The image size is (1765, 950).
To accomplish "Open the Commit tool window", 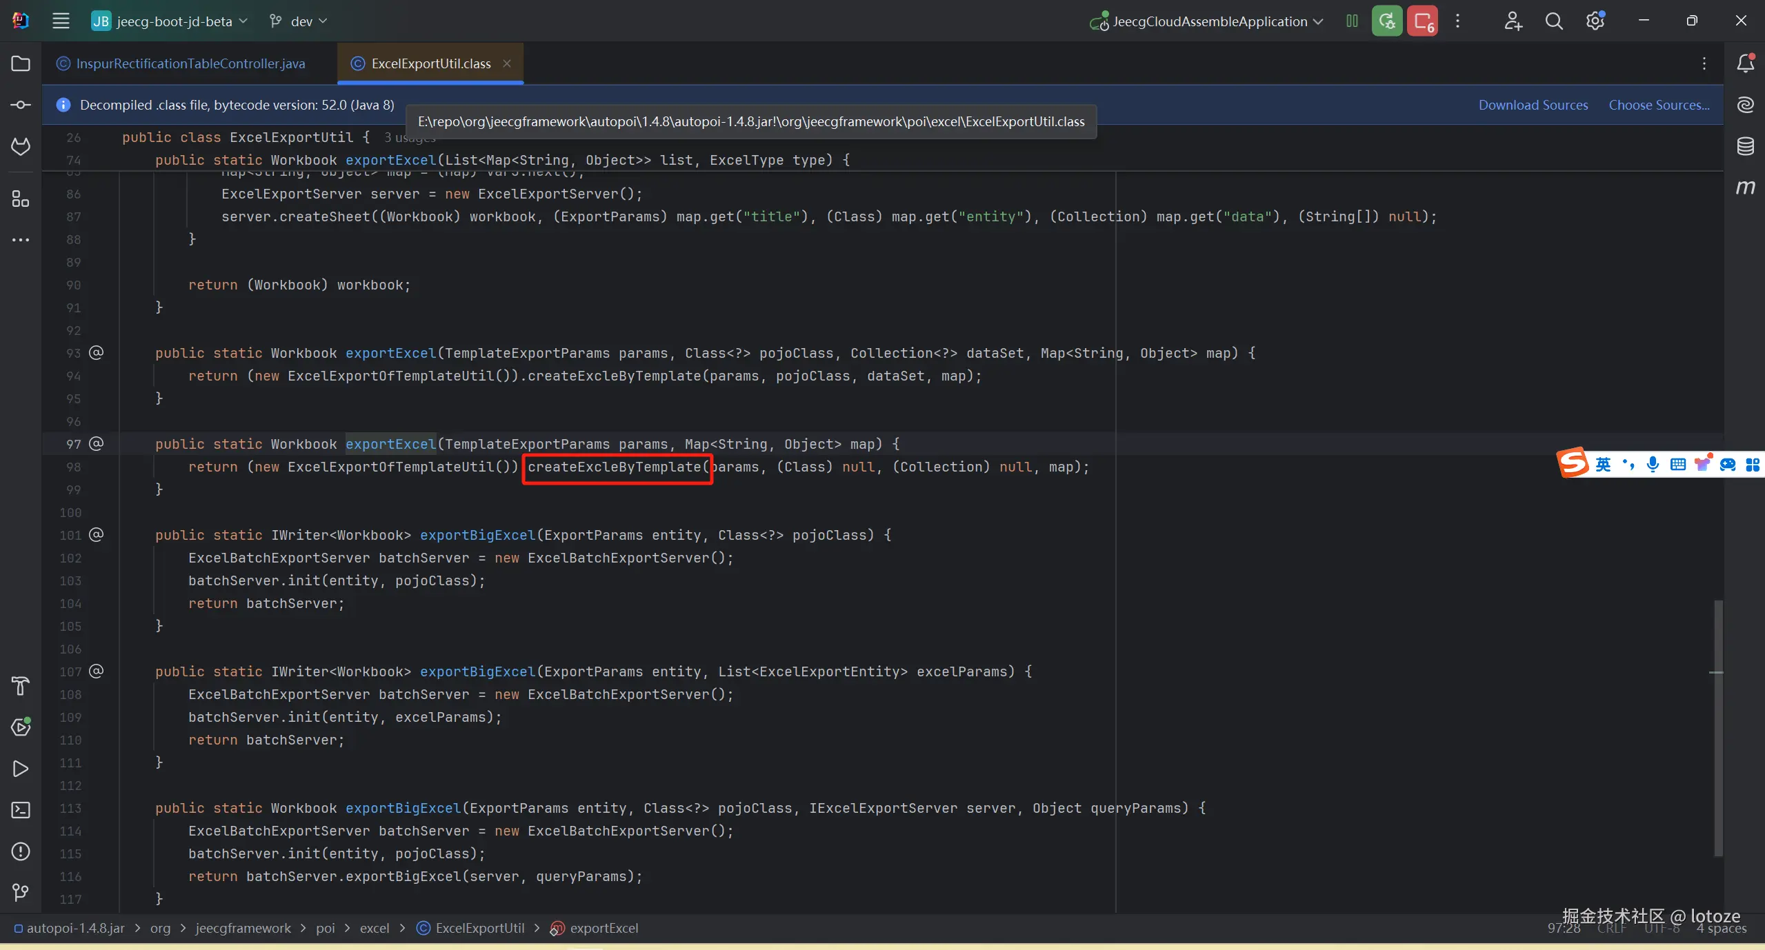I will pos(21,105).
